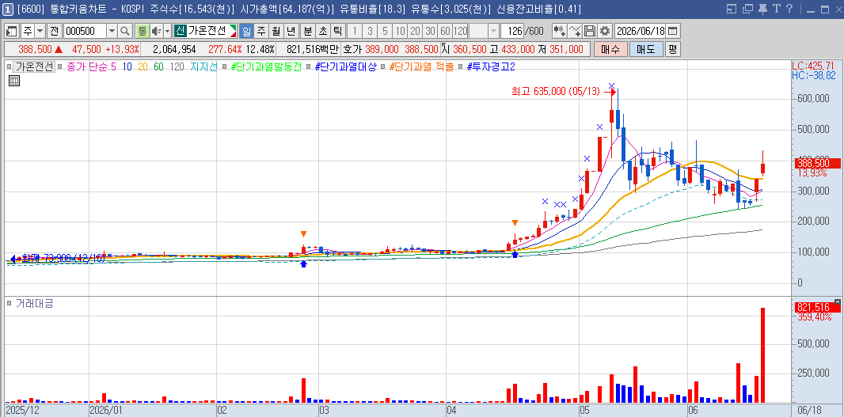Click the 호가 389,000 quote value
The image size is (844, 417).
(382, 50)
